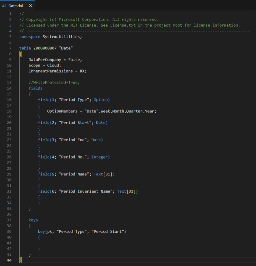The image size is (256, 266).
Task: Click the key(pk declaration
Action: point(44,231)
